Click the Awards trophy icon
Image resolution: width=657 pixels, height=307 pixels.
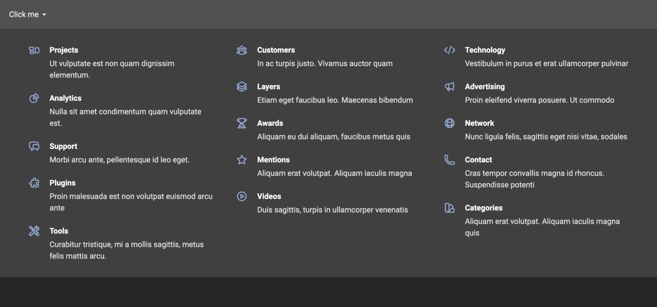click(x=242, y=123)
